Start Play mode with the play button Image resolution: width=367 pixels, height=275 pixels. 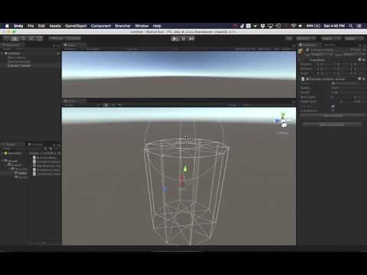175,39
